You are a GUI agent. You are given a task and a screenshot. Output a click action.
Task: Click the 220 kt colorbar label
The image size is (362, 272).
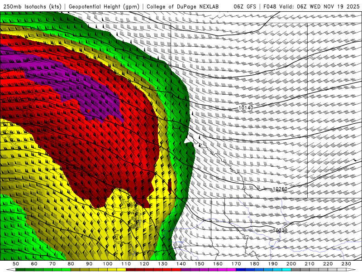pyautogui.click(x=328, y=264)
